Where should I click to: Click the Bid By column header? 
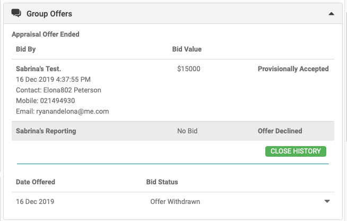point(26,49)
